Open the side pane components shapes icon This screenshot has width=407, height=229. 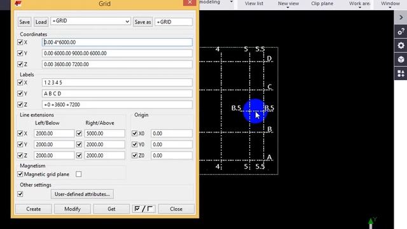401,74
